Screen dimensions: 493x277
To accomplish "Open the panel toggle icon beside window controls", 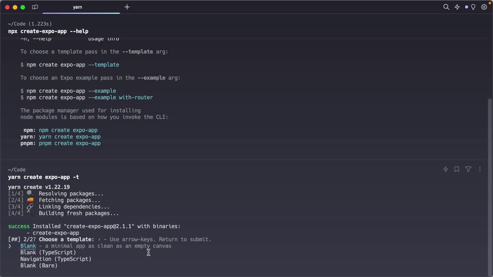I will 35,7.
